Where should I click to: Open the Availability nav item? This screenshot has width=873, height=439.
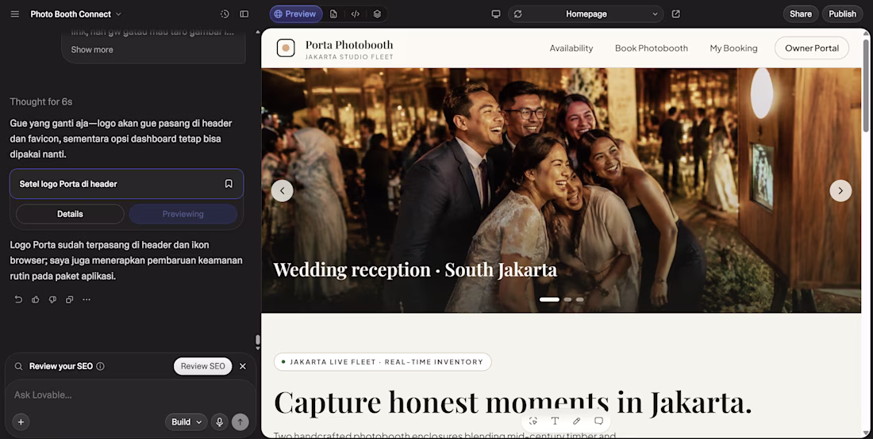coord(571,48)
